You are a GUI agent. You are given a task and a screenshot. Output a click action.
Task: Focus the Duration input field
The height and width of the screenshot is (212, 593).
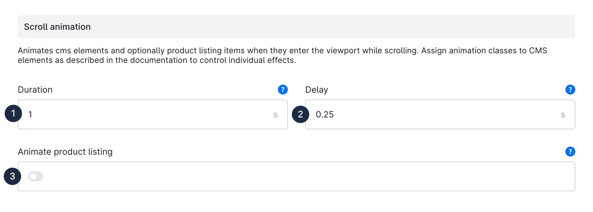click(x=149, y=114)
